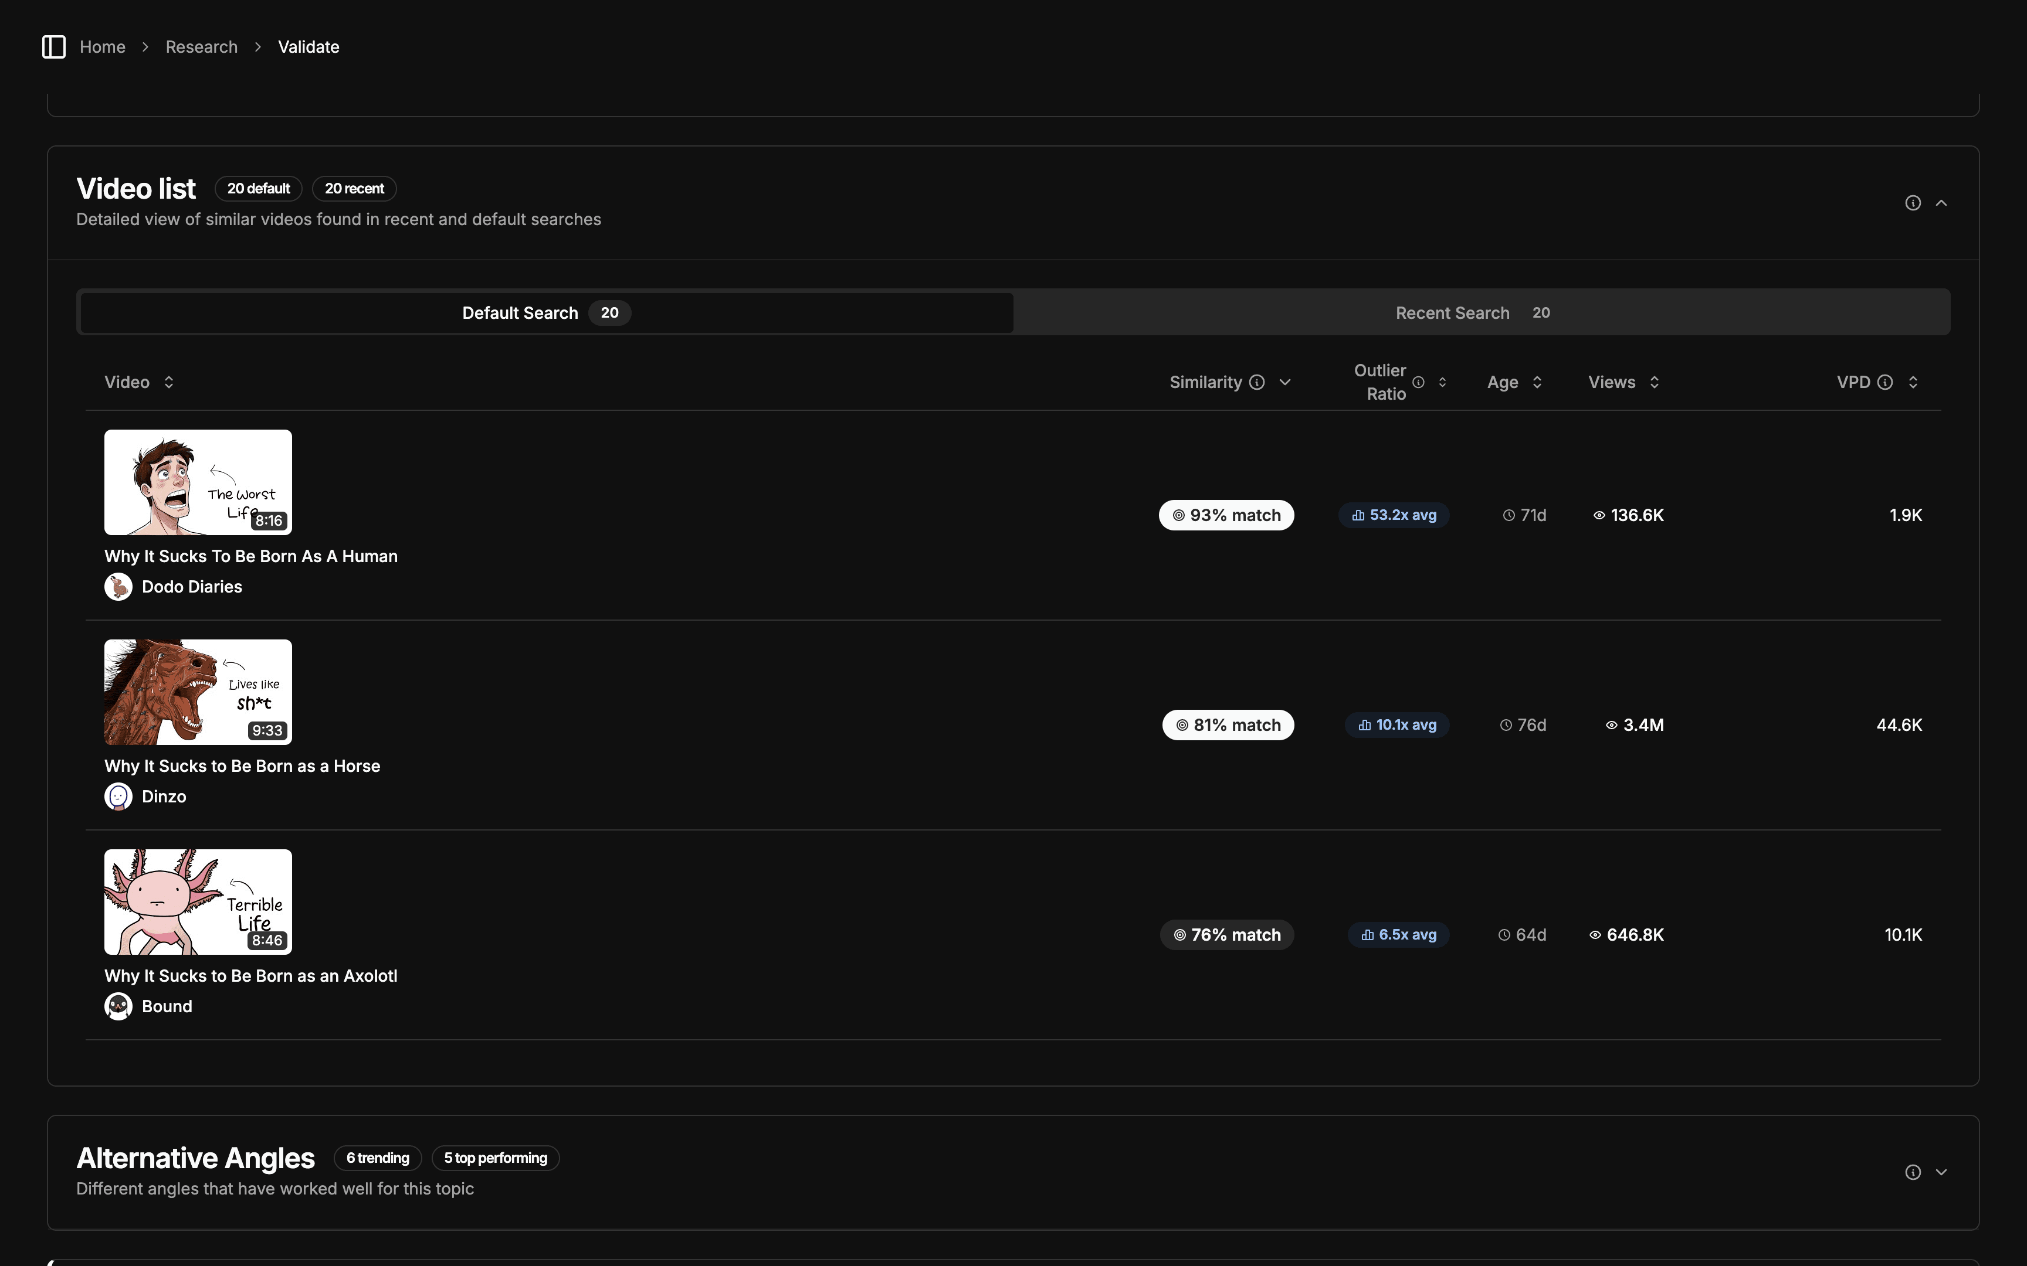The height and width of the screenshot is (1266, 2027).
Task: Click the 64d age value
Action: (1522, 934)
